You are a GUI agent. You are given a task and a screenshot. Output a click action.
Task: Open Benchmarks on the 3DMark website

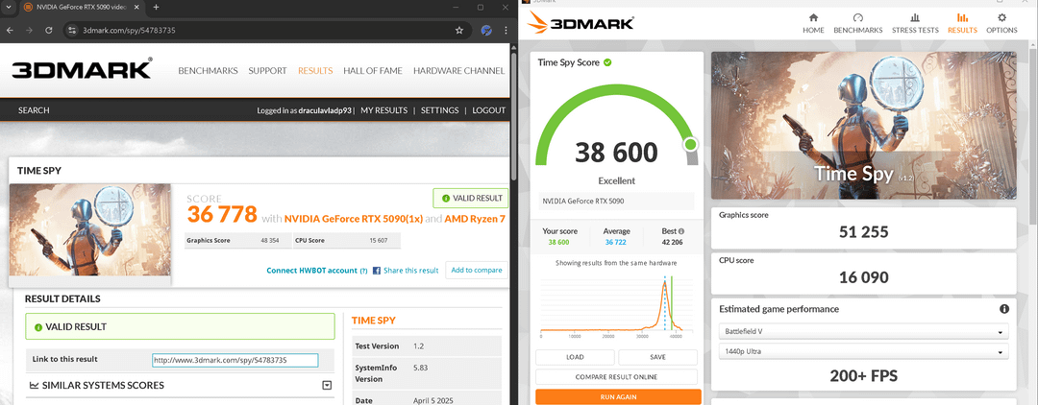[x=208, y=71]
